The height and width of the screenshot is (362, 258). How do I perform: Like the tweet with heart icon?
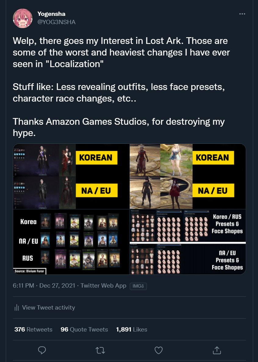pos(158,350)
